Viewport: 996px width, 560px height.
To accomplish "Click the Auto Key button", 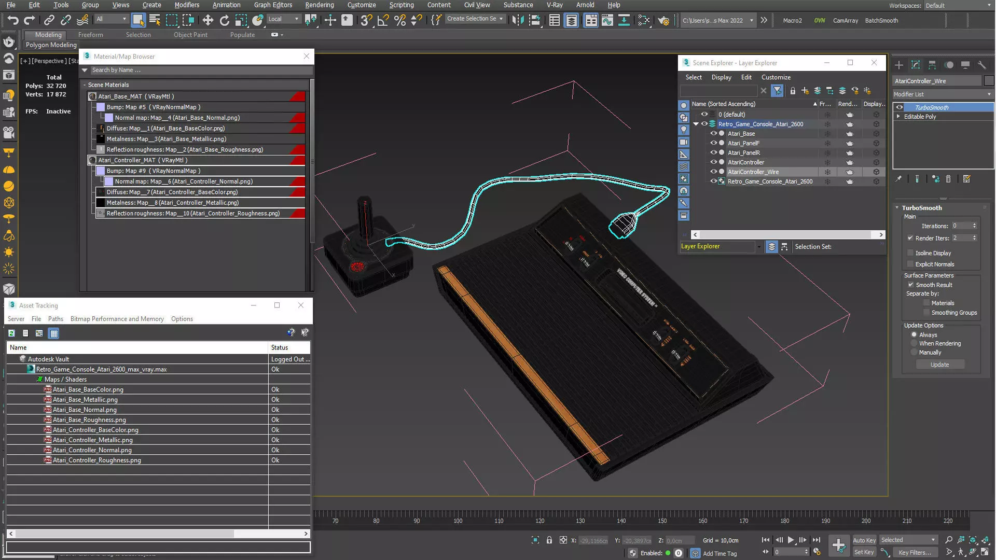I will click(x=864, y=540).
